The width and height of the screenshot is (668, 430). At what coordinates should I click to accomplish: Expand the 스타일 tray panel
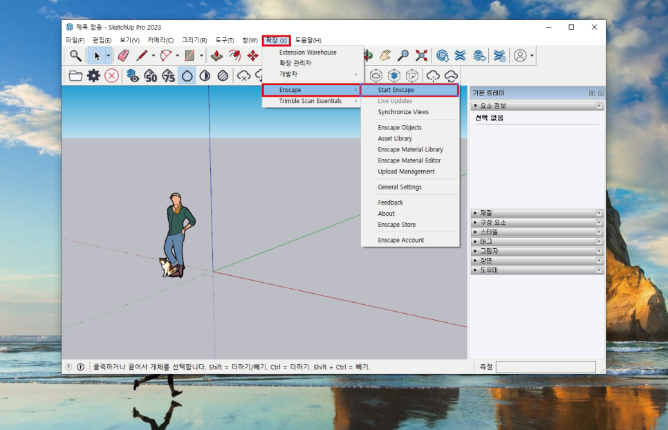476,232
